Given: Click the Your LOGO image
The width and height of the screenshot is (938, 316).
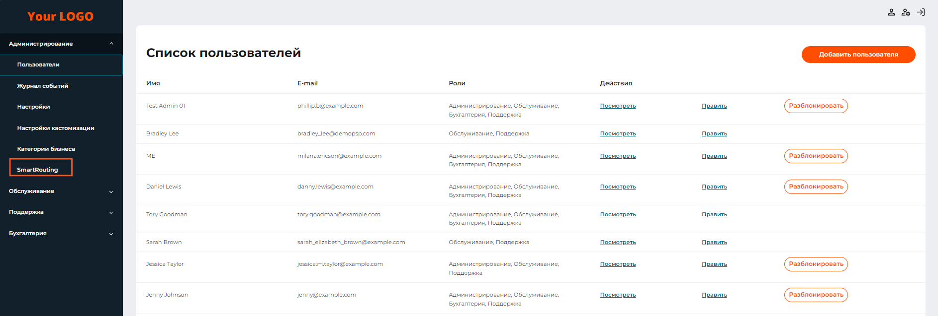Looking at the screenshot, I should (x=60, y=16).
